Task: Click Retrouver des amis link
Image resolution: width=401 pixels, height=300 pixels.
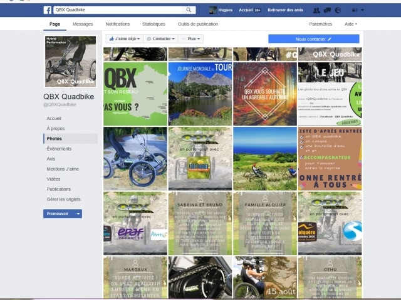Action: coord(285,10)
